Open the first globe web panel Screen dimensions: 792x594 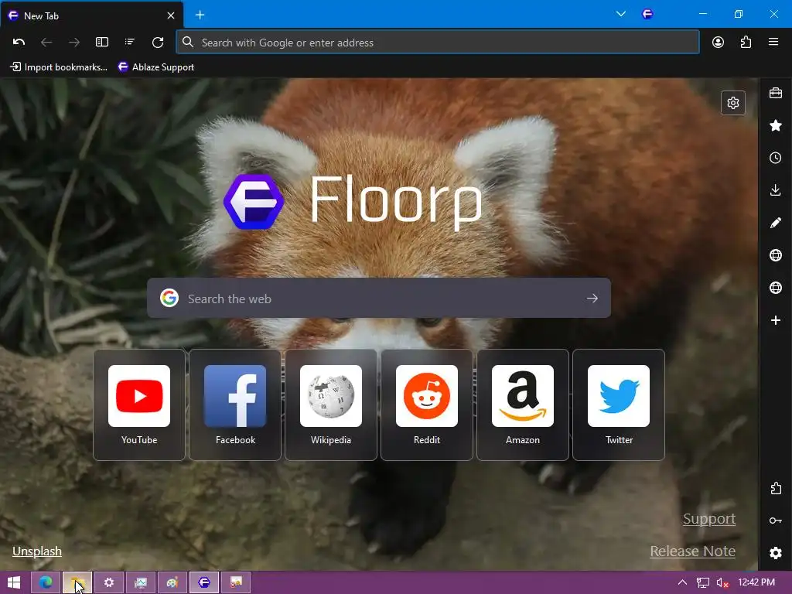point(776,255)
